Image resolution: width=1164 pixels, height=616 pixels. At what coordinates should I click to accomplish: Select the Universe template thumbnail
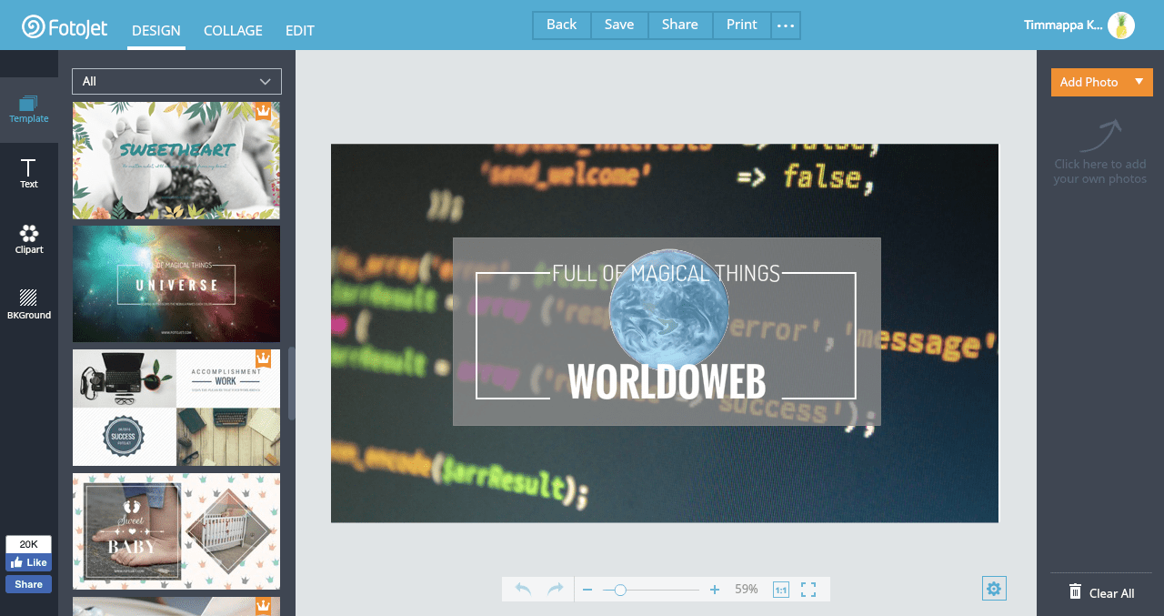pyautogui.click(x=176, y=284)
